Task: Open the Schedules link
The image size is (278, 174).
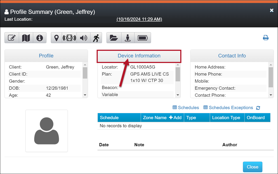Action: pos(186,108)
